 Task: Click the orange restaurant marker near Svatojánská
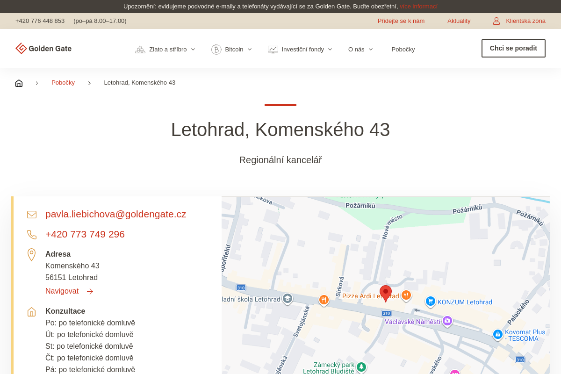pyautogui.click(x=324, y=300)
